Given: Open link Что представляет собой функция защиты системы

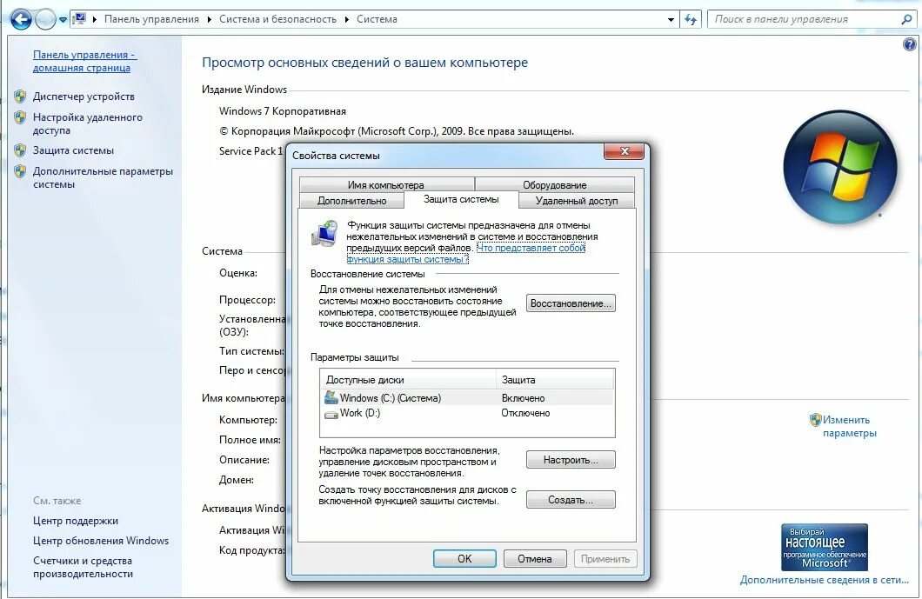Looking at the screenshot, I should pyautogui.click(x=466, y=253).
